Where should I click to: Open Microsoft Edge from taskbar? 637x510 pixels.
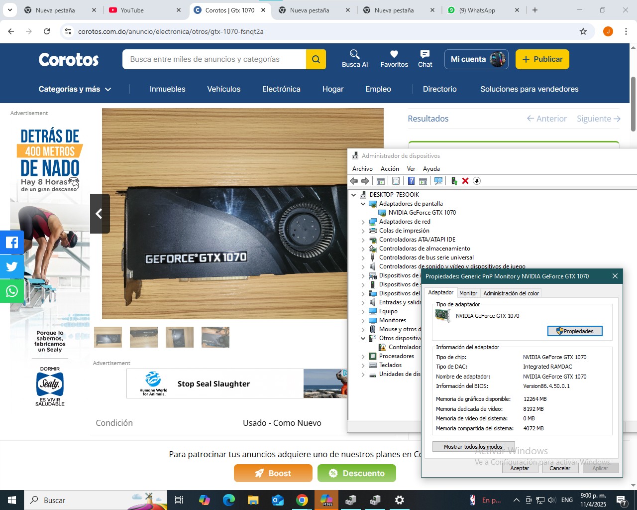pos(229,500)
